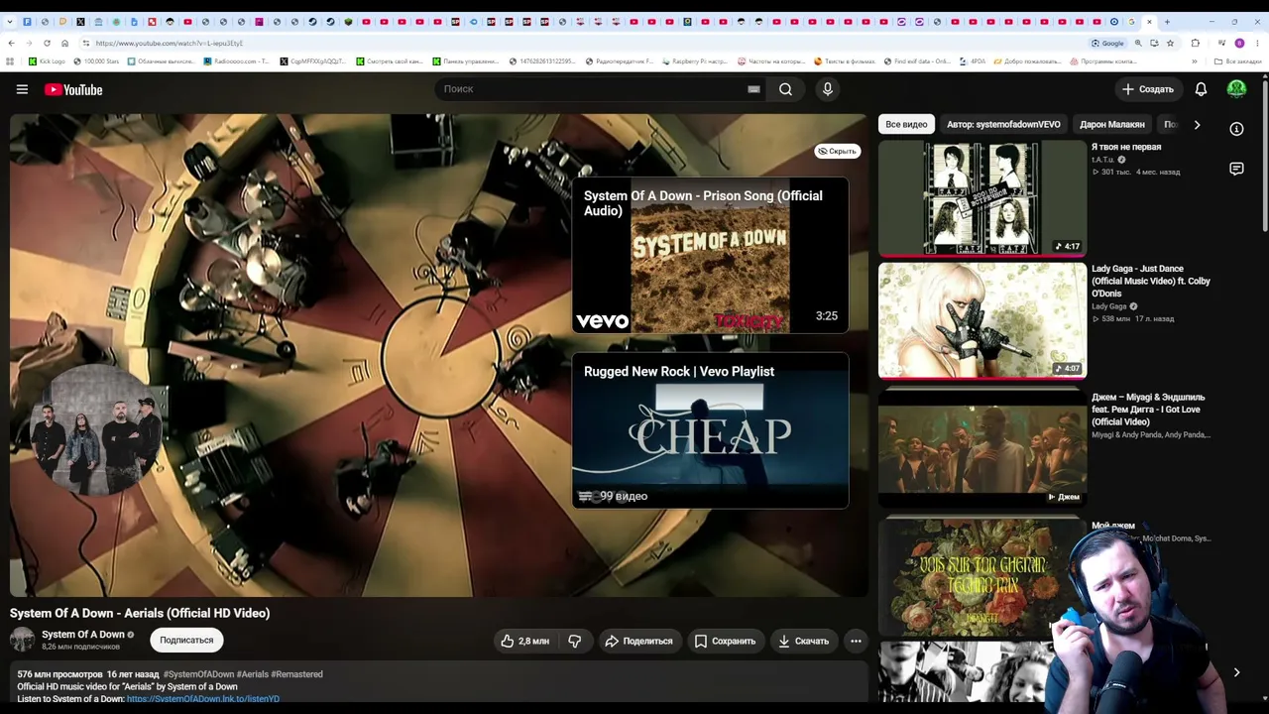Select the Дарон Малакян chip
Image resolution: width=1269 pixels, height=714 pixels.
point(1112,125)
